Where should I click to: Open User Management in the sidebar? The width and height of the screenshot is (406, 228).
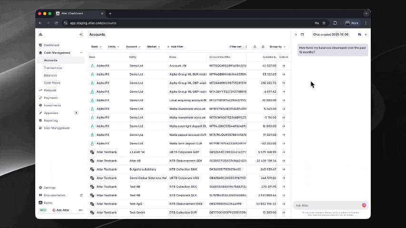pyautogui.click(x=57, y=128)
